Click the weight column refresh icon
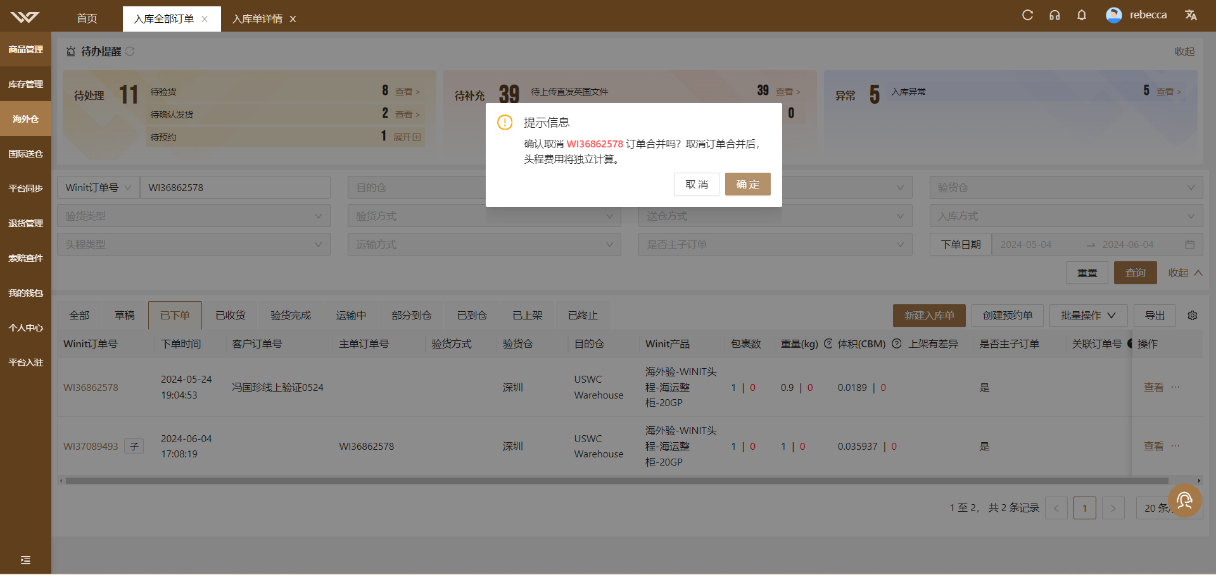1216x575 pixels. tap(828, 343)
